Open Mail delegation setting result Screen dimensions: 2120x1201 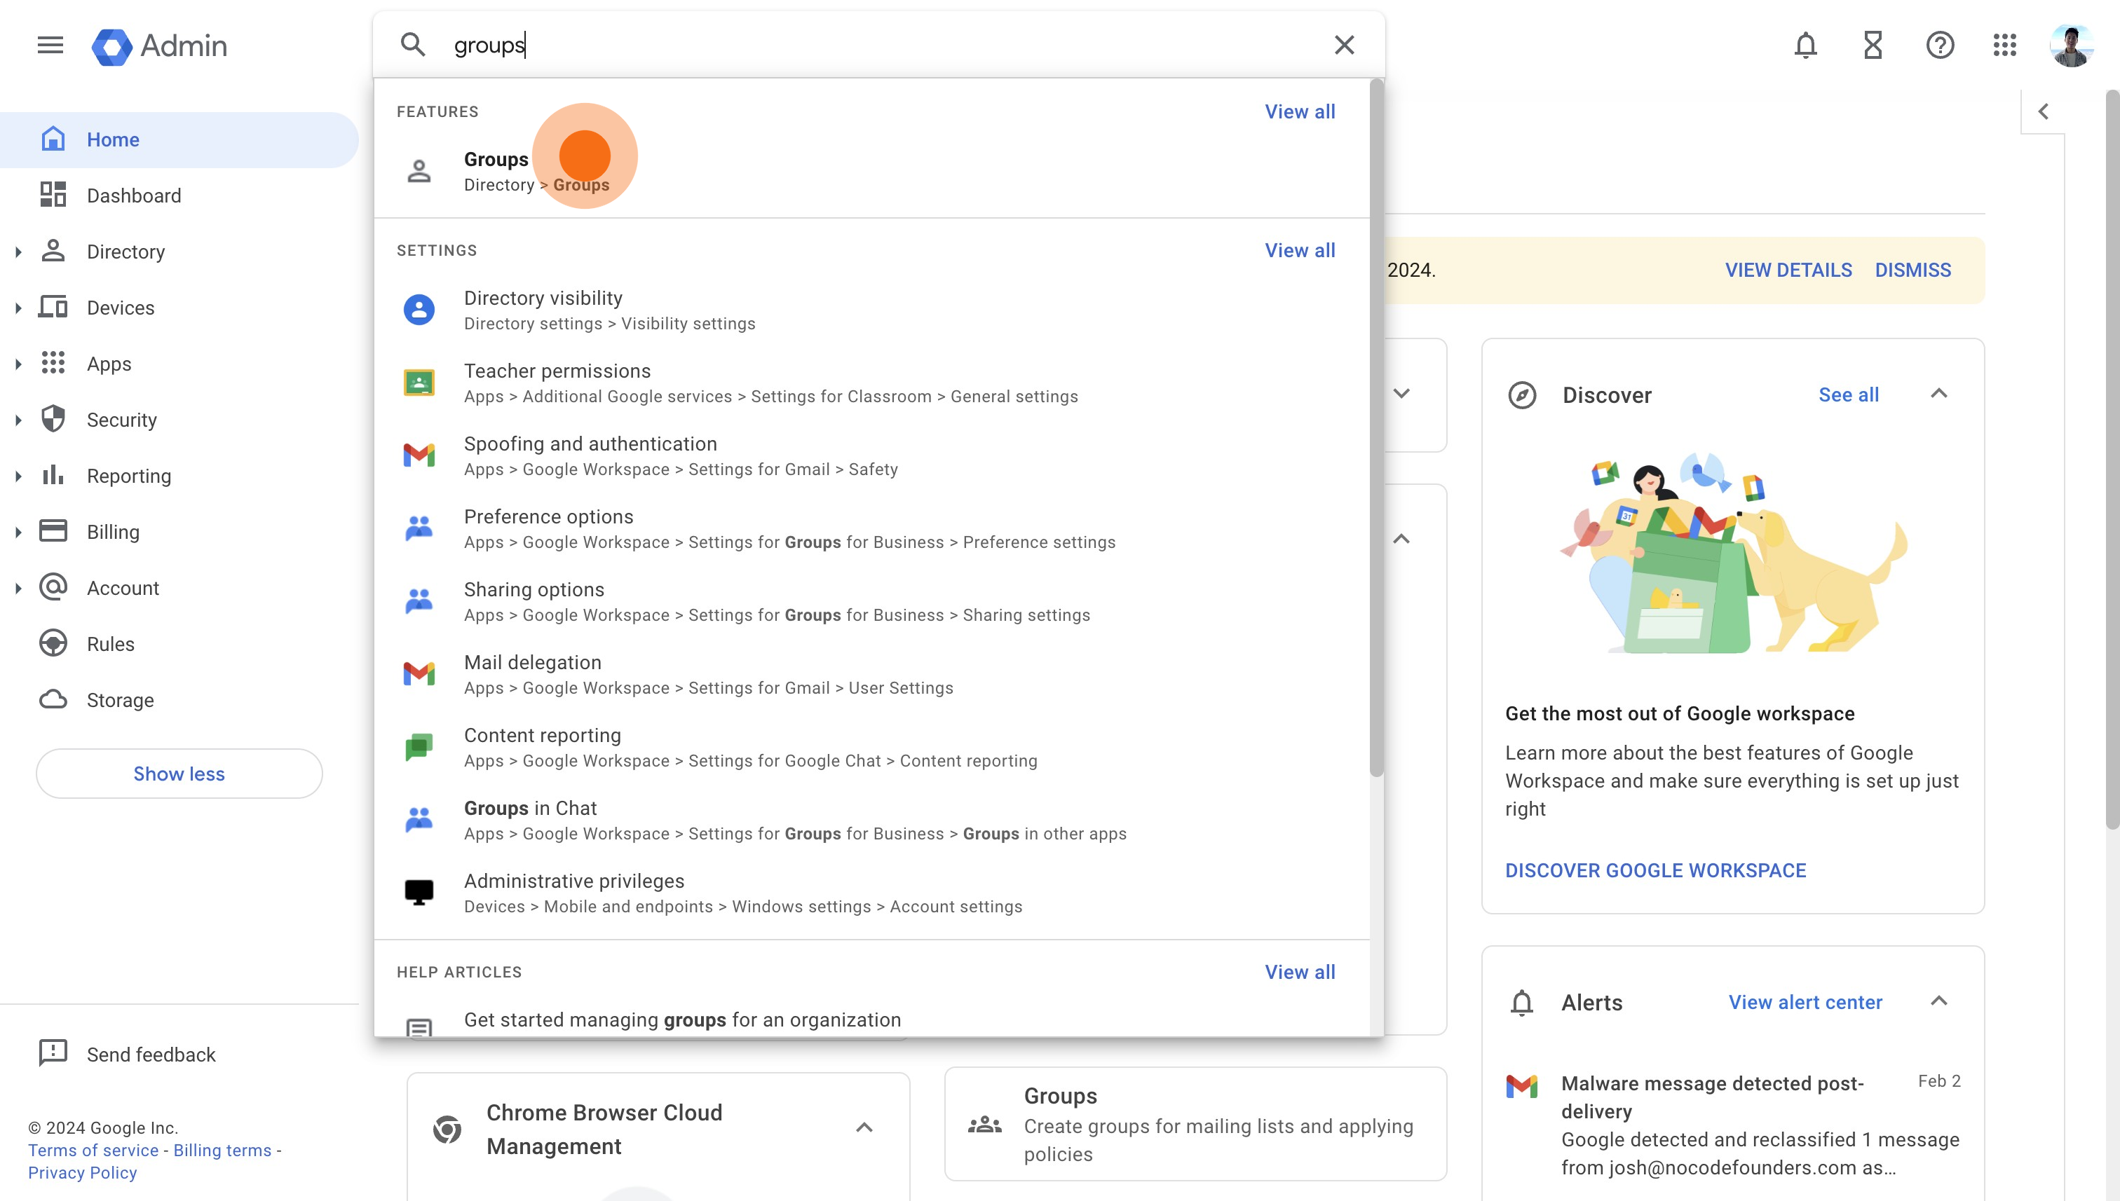coord(871,674)
